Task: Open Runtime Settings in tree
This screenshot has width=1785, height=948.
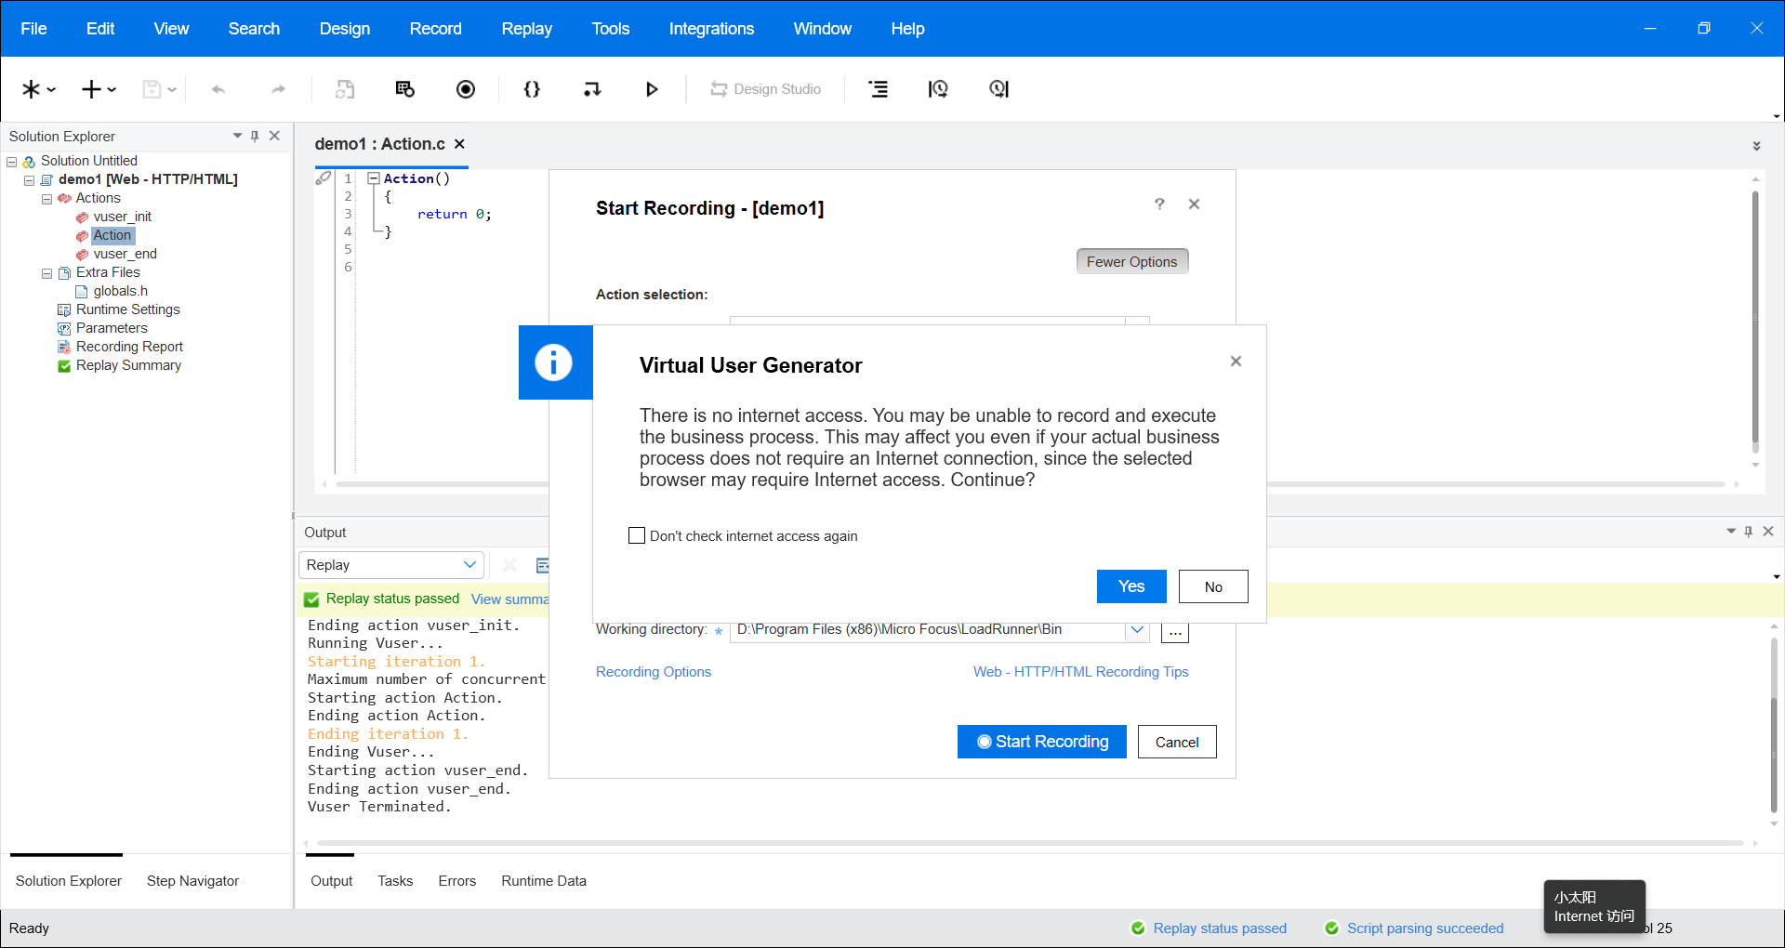Action: click(x=128, y=309)
